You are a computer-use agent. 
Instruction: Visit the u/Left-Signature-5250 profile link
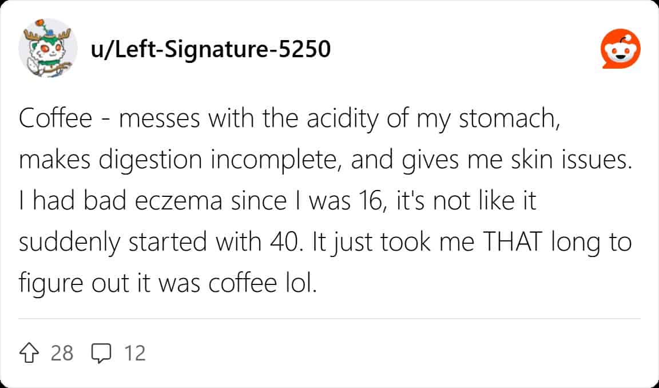tap(210, 50)
